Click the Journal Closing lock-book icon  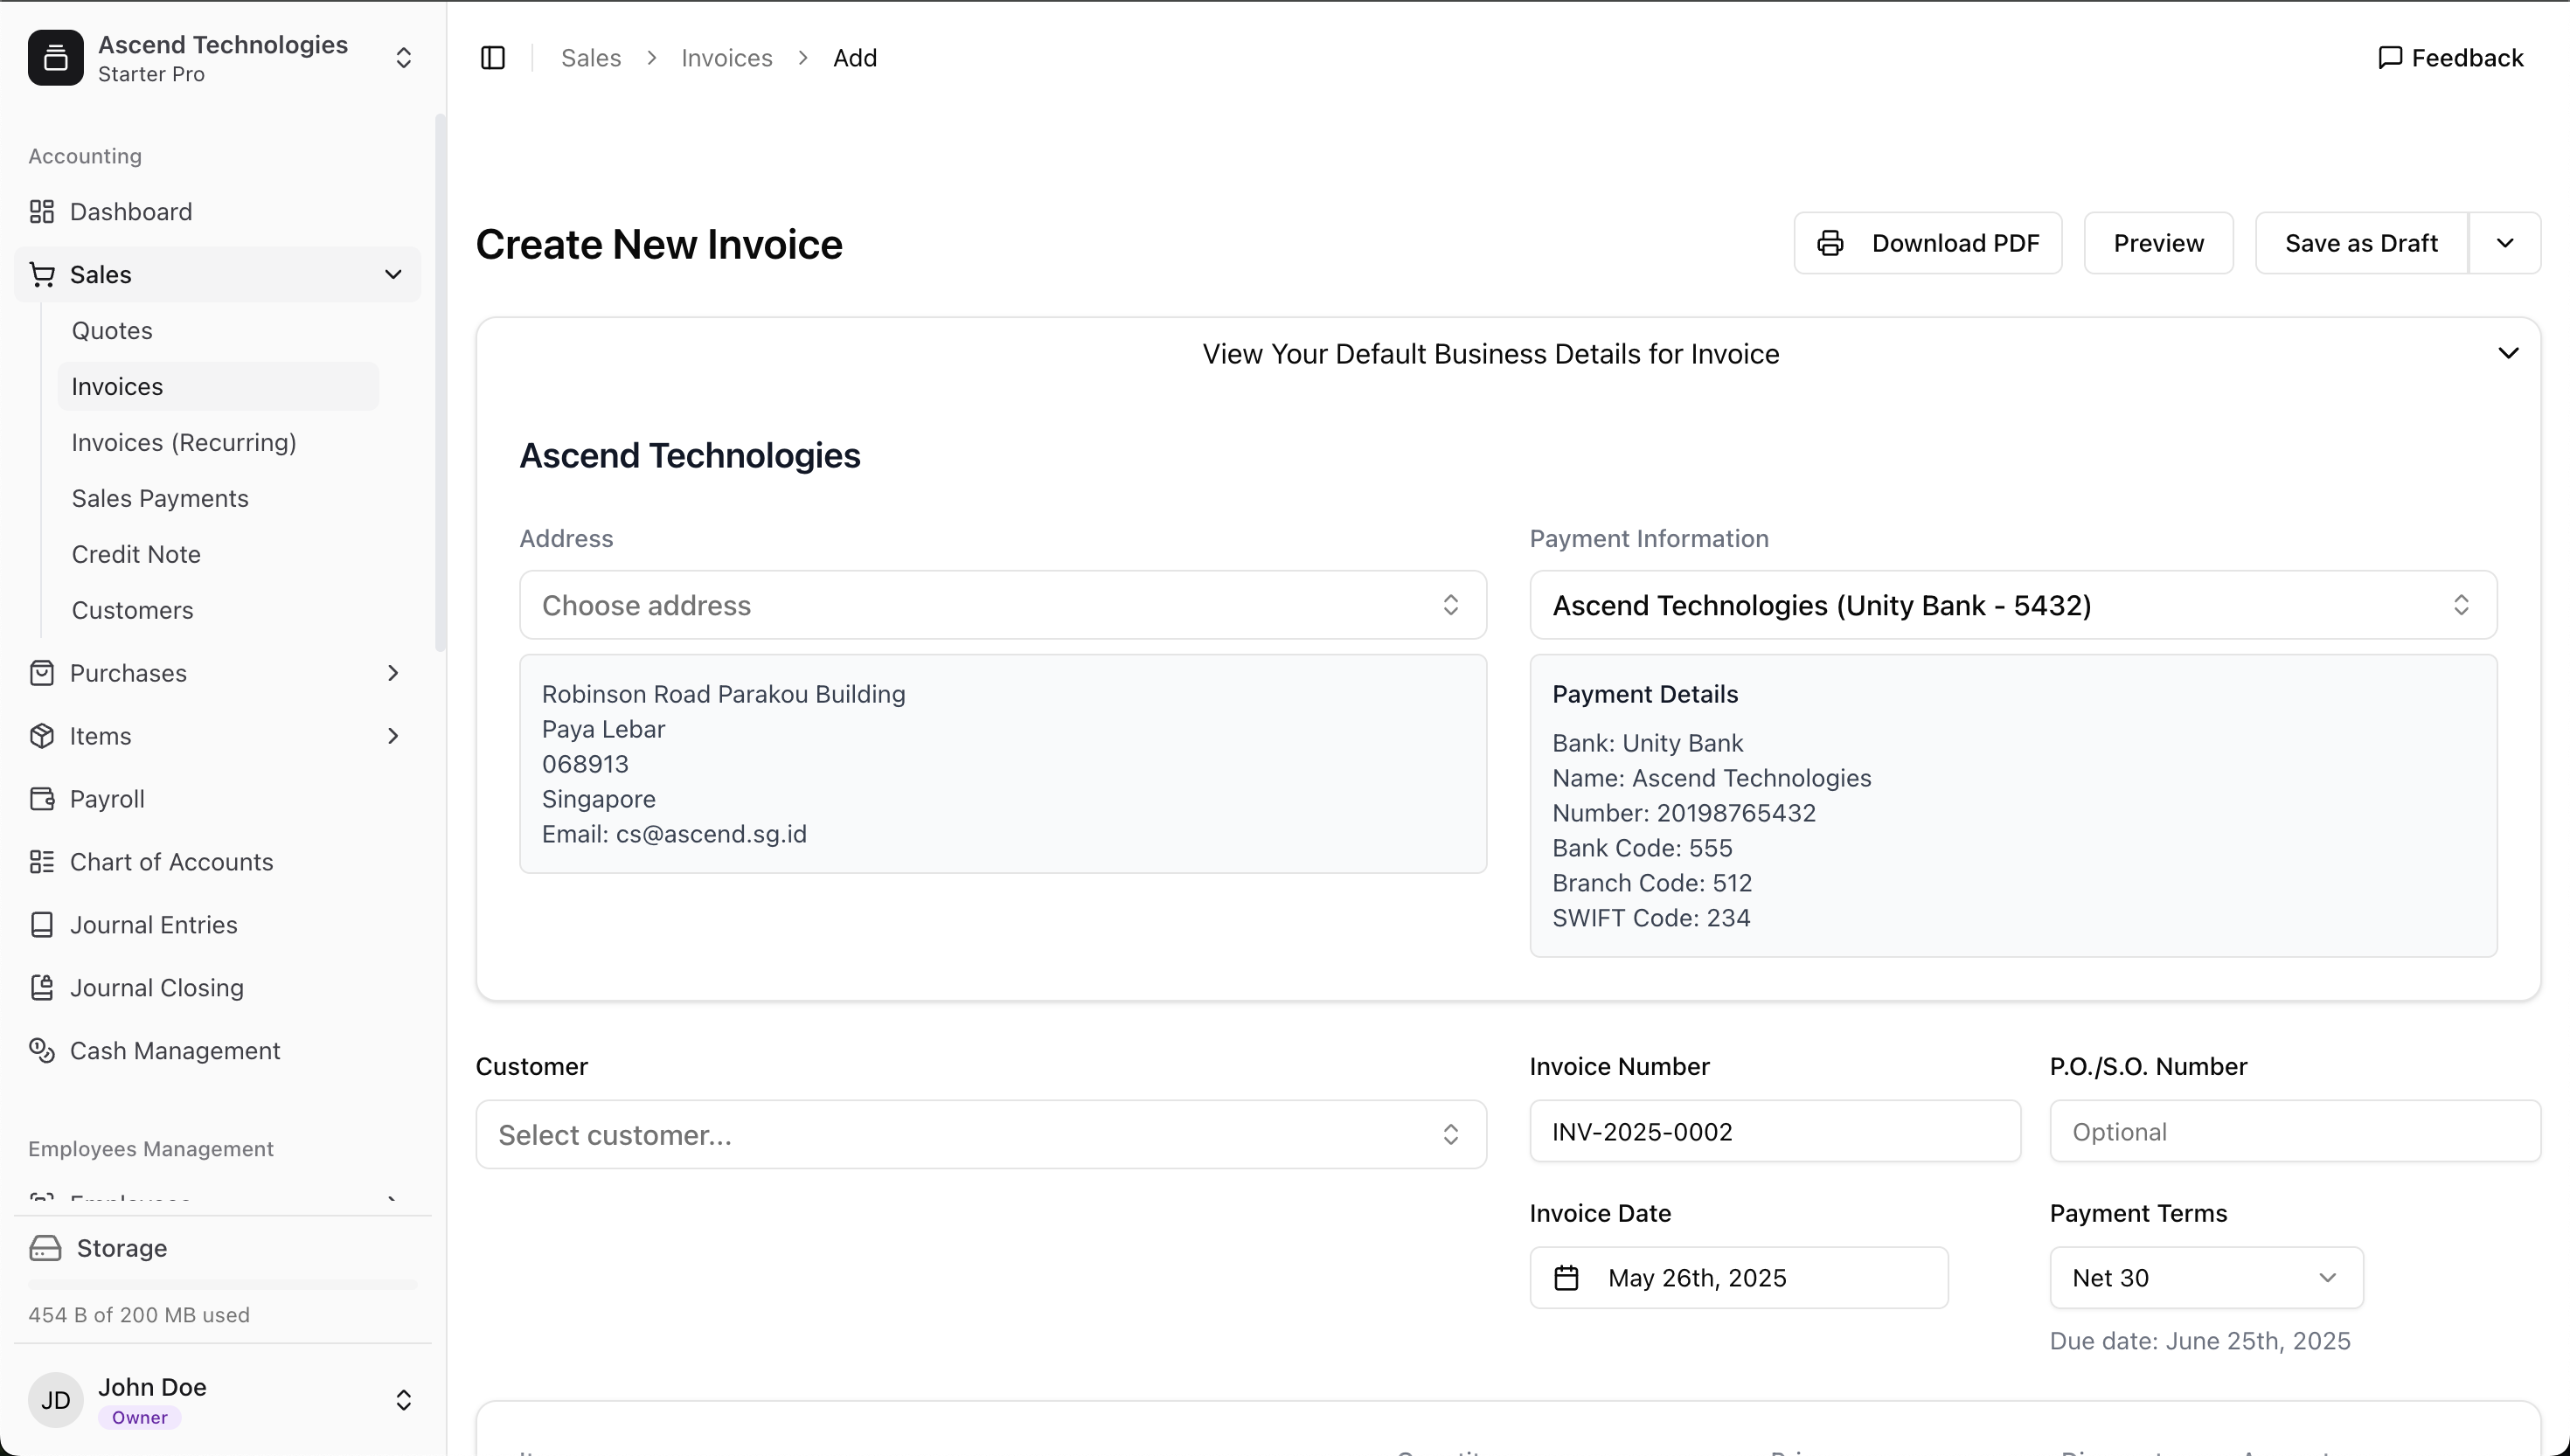pyautogui.click(x=42, y=988)
